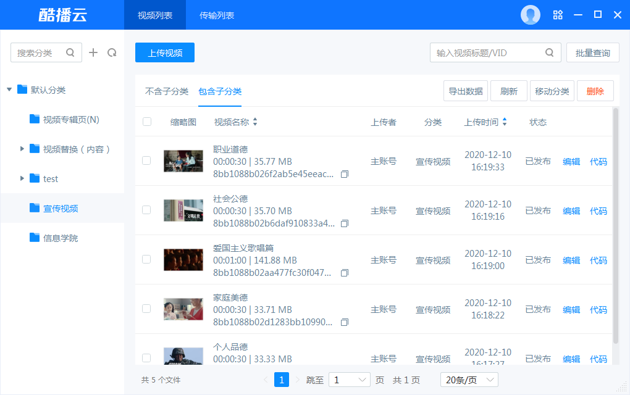Click the 上传视频 button

[164, 52]
